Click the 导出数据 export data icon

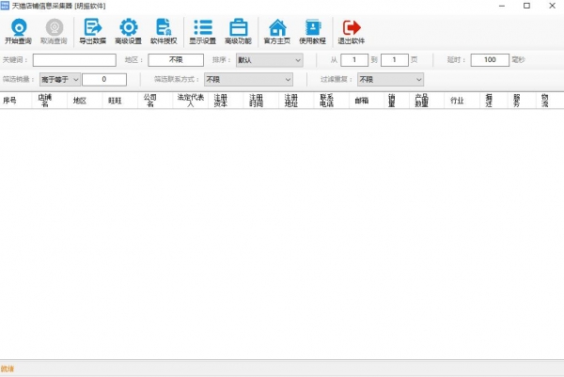92,31
